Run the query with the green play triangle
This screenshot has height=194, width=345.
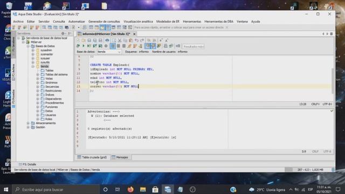pos(84,46)
